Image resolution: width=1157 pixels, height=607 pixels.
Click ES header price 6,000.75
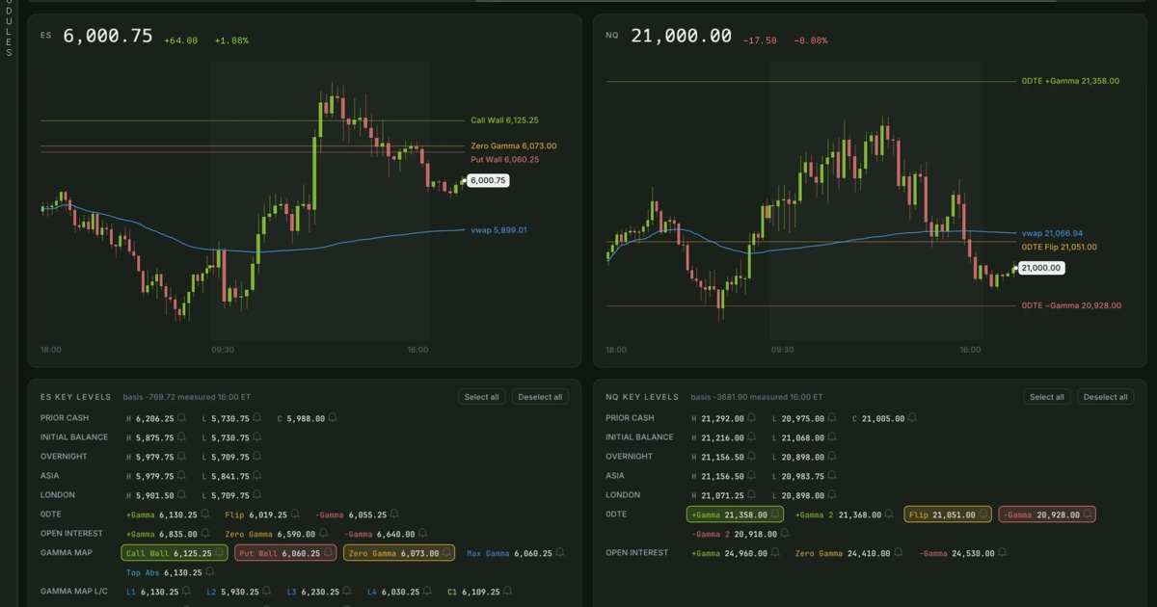tap(108, 36)
